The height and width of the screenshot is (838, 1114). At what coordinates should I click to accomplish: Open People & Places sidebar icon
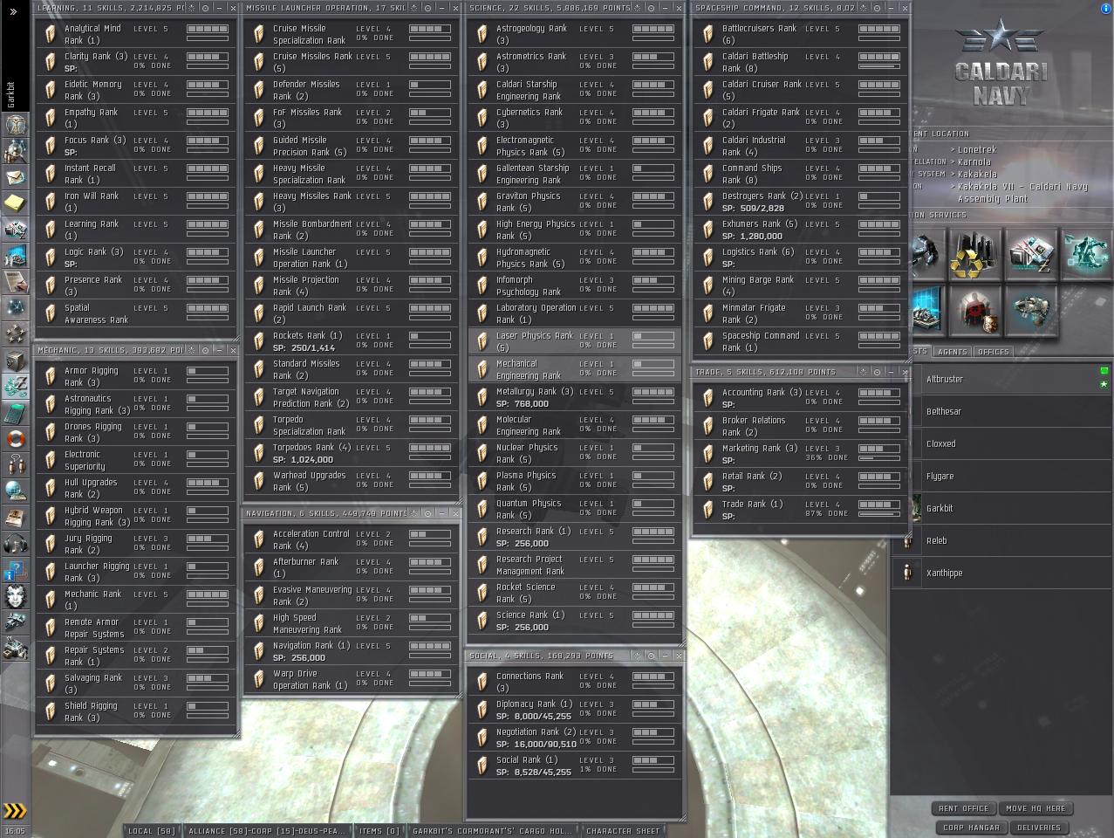pos(16,150)
